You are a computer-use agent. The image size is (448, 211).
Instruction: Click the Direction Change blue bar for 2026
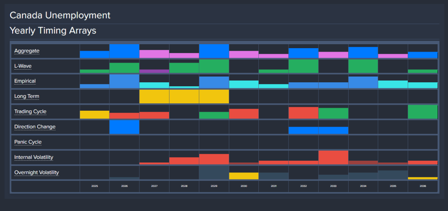(x=124, y=127)
